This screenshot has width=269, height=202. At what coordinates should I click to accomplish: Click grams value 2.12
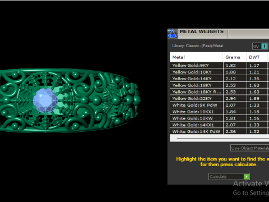231,79
